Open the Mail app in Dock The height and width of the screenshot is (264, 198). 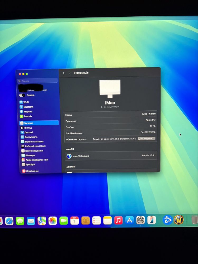tap(31, 221)
